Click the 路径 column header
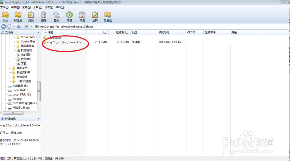This screenshot has width=290, height=161. [246, 32]
